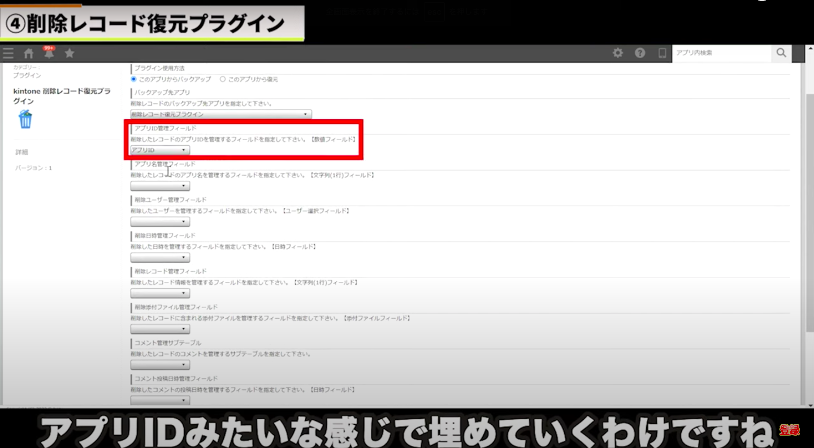Select 'このアプリから復元' radio button
Screen dimensions: 814x448
[223, 79]
